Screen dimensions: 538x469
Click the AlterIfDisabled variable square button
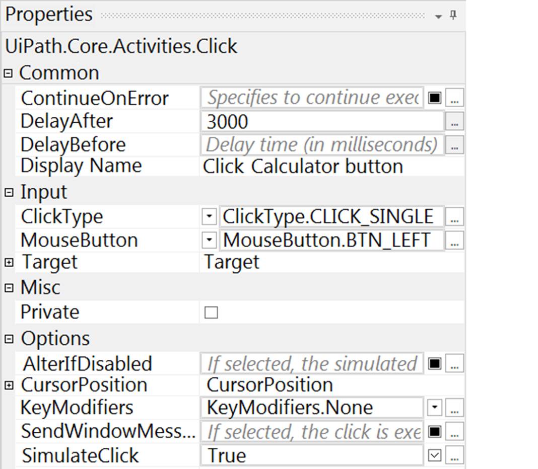pos(434,363)
